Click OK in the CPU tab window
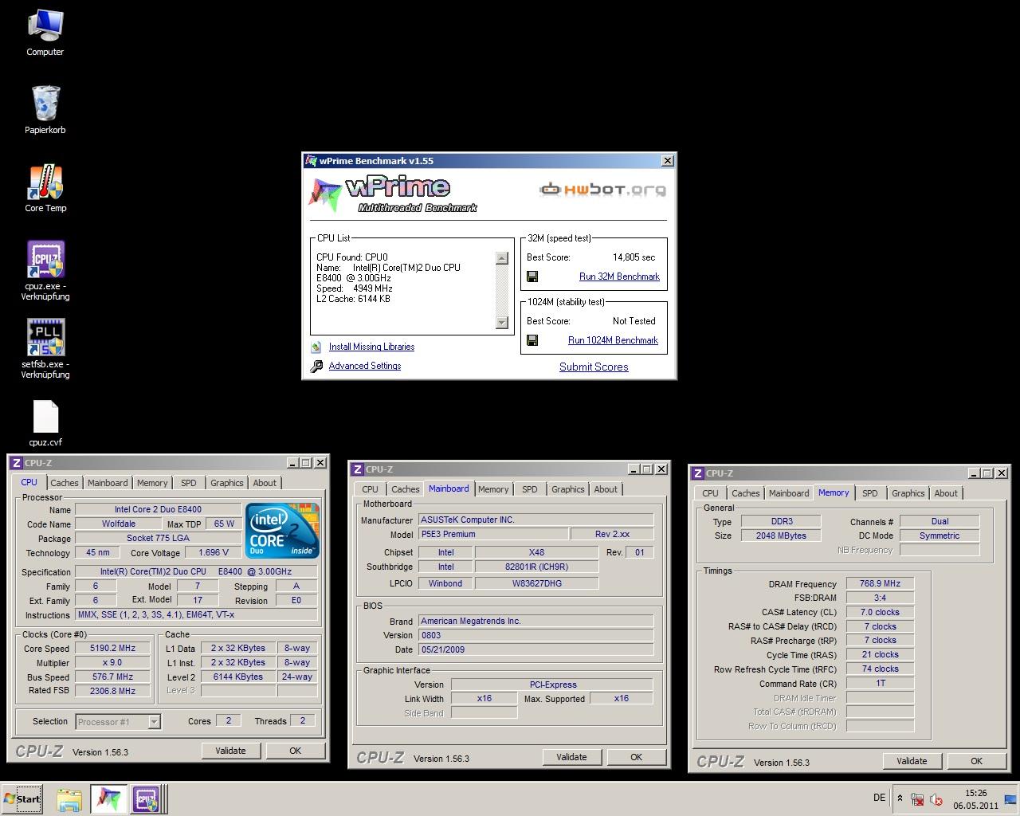This screenshot has width=1020, height=816. [x=295, y=751]
